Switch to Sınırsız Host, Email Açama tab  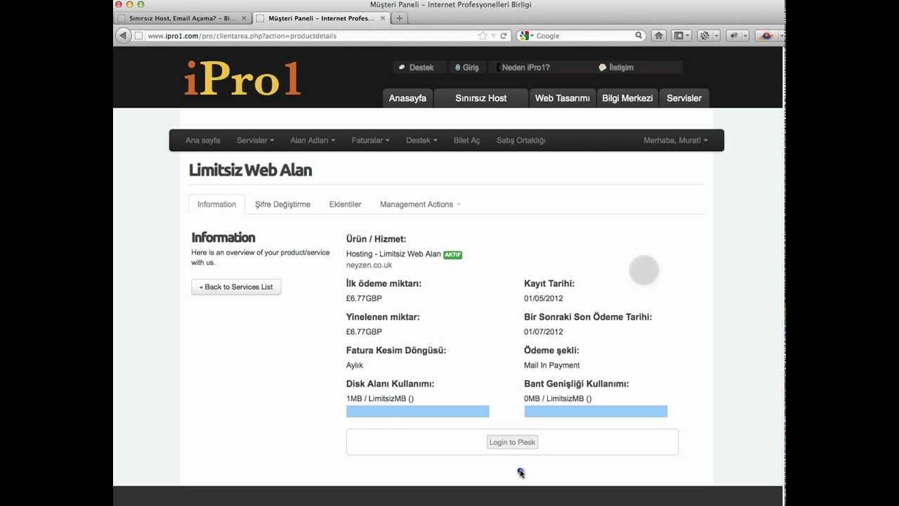pos(182,18)
